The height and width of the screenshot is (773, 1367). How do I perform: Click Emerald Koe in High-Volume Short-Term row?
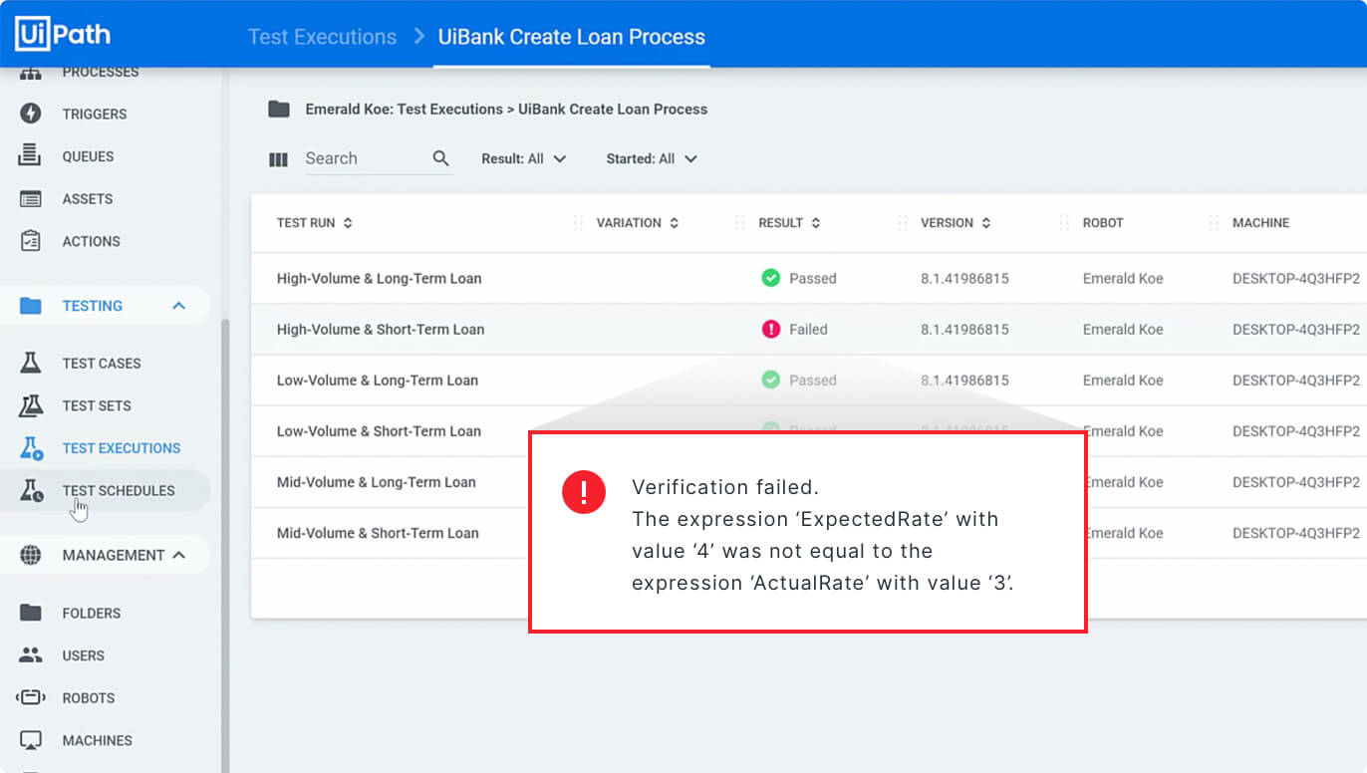(x=1123, y=329)
